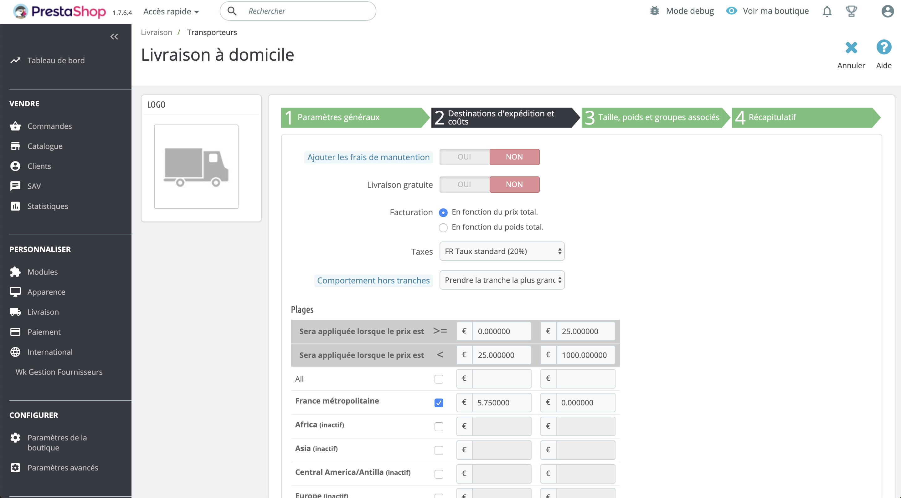Open the Taxes dropdown
The width and height of the screenshot is (901, 498).
point(502,251)
